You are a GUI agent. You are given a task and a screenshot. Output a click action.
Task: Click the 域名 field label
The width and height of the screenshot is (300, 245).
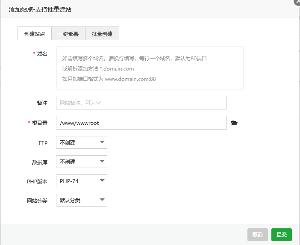42,53
